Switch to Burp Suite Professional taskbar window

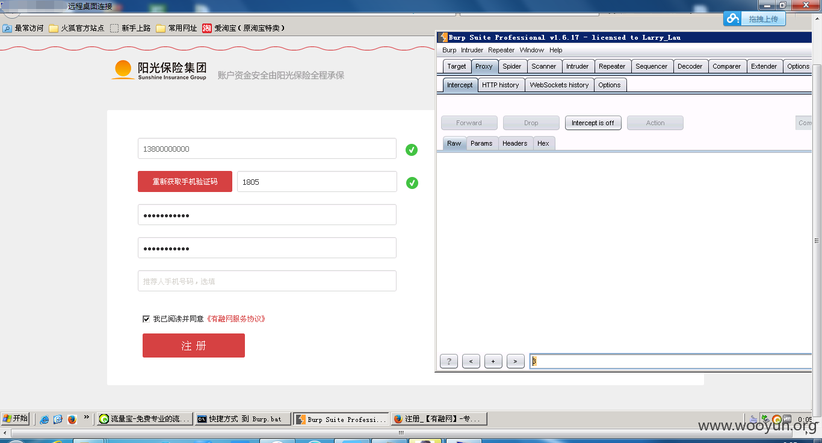(x=341, y=419)
